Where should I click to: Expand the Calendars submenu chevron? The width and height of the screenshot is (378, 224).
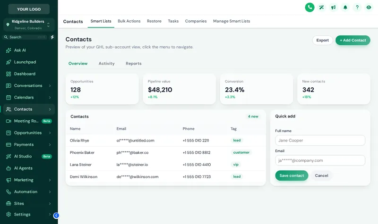click(50, 98)
